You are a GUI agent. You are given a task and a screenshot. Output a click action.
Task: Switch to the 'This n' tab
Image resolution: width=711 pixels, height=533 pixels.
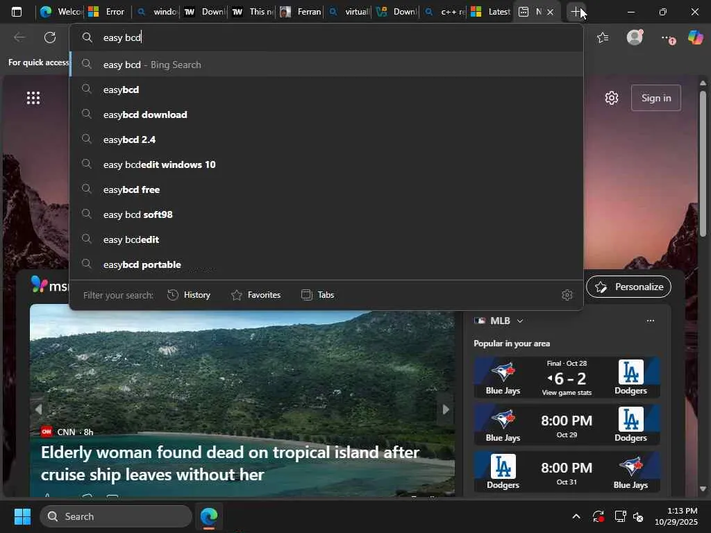[x=251, y=12]
